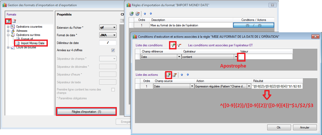Image resolution: width=322 pixels, height=135 pixels.
Task: Click the delete format icon in Formats panel
Action: pyautogui.click(x=14, y=21)
